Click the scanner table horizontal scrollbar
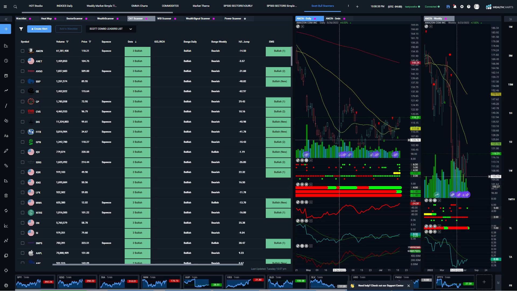Image resolution: width=517 pixels, height=291 pixels. (x=148, y=264)
